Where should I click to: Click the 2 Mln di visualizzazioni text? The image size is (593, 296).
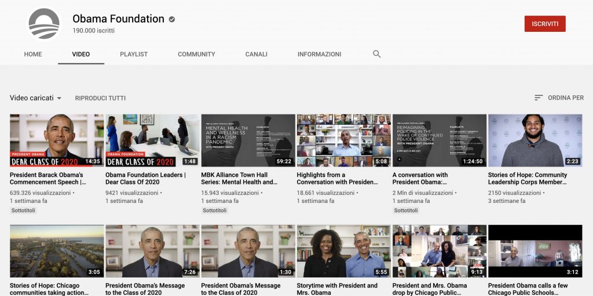pos(423,193)
